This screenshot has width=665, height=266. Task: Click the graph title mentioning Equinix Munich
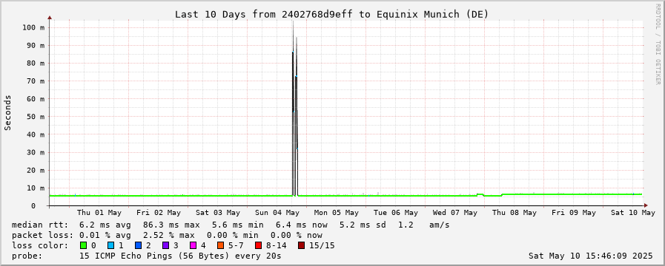(332, 14)
